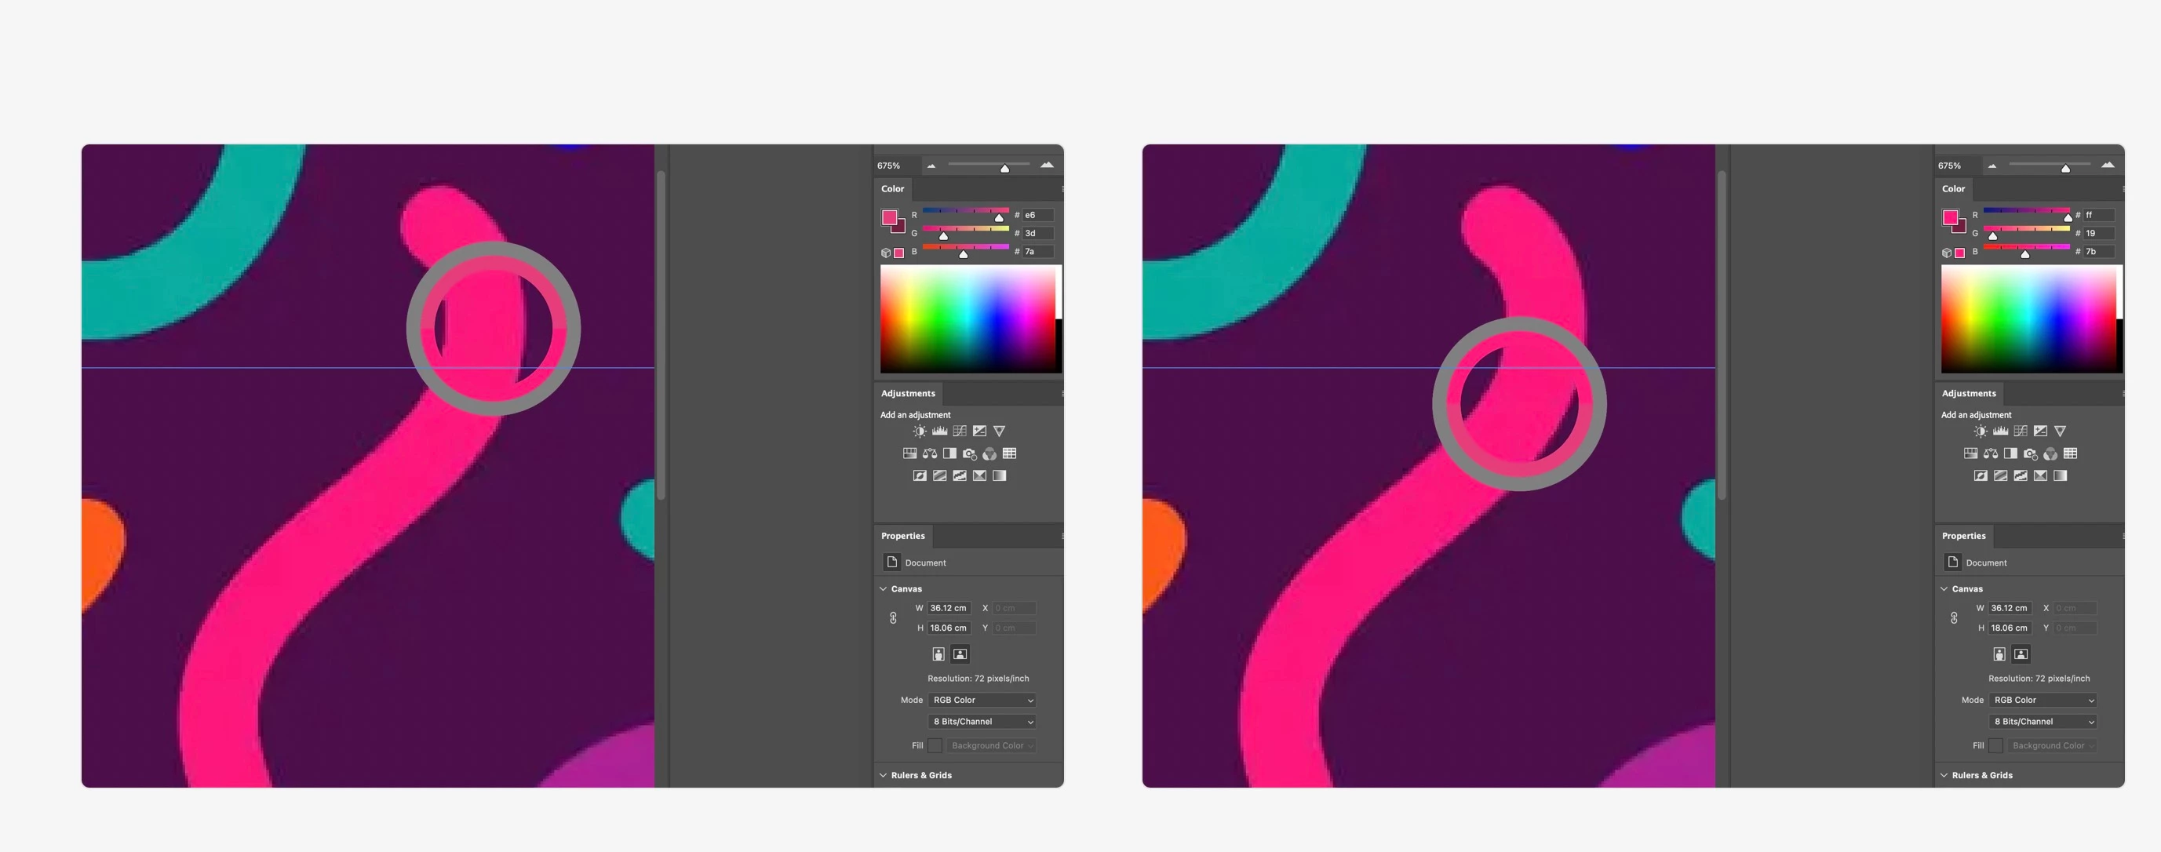The width and height of the screenshot is (2161, 852).
Task: Select Adjustments tab in right screenshot
Action: 1968,393
